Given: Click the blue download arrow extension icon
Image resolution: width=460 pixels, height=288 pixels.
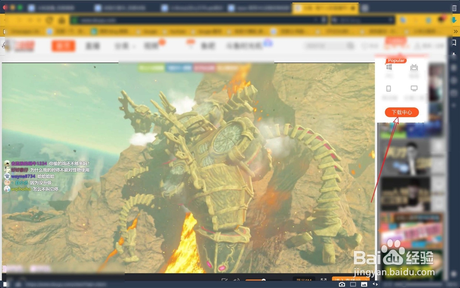Looking at the screenshot, I should point(454,20).
